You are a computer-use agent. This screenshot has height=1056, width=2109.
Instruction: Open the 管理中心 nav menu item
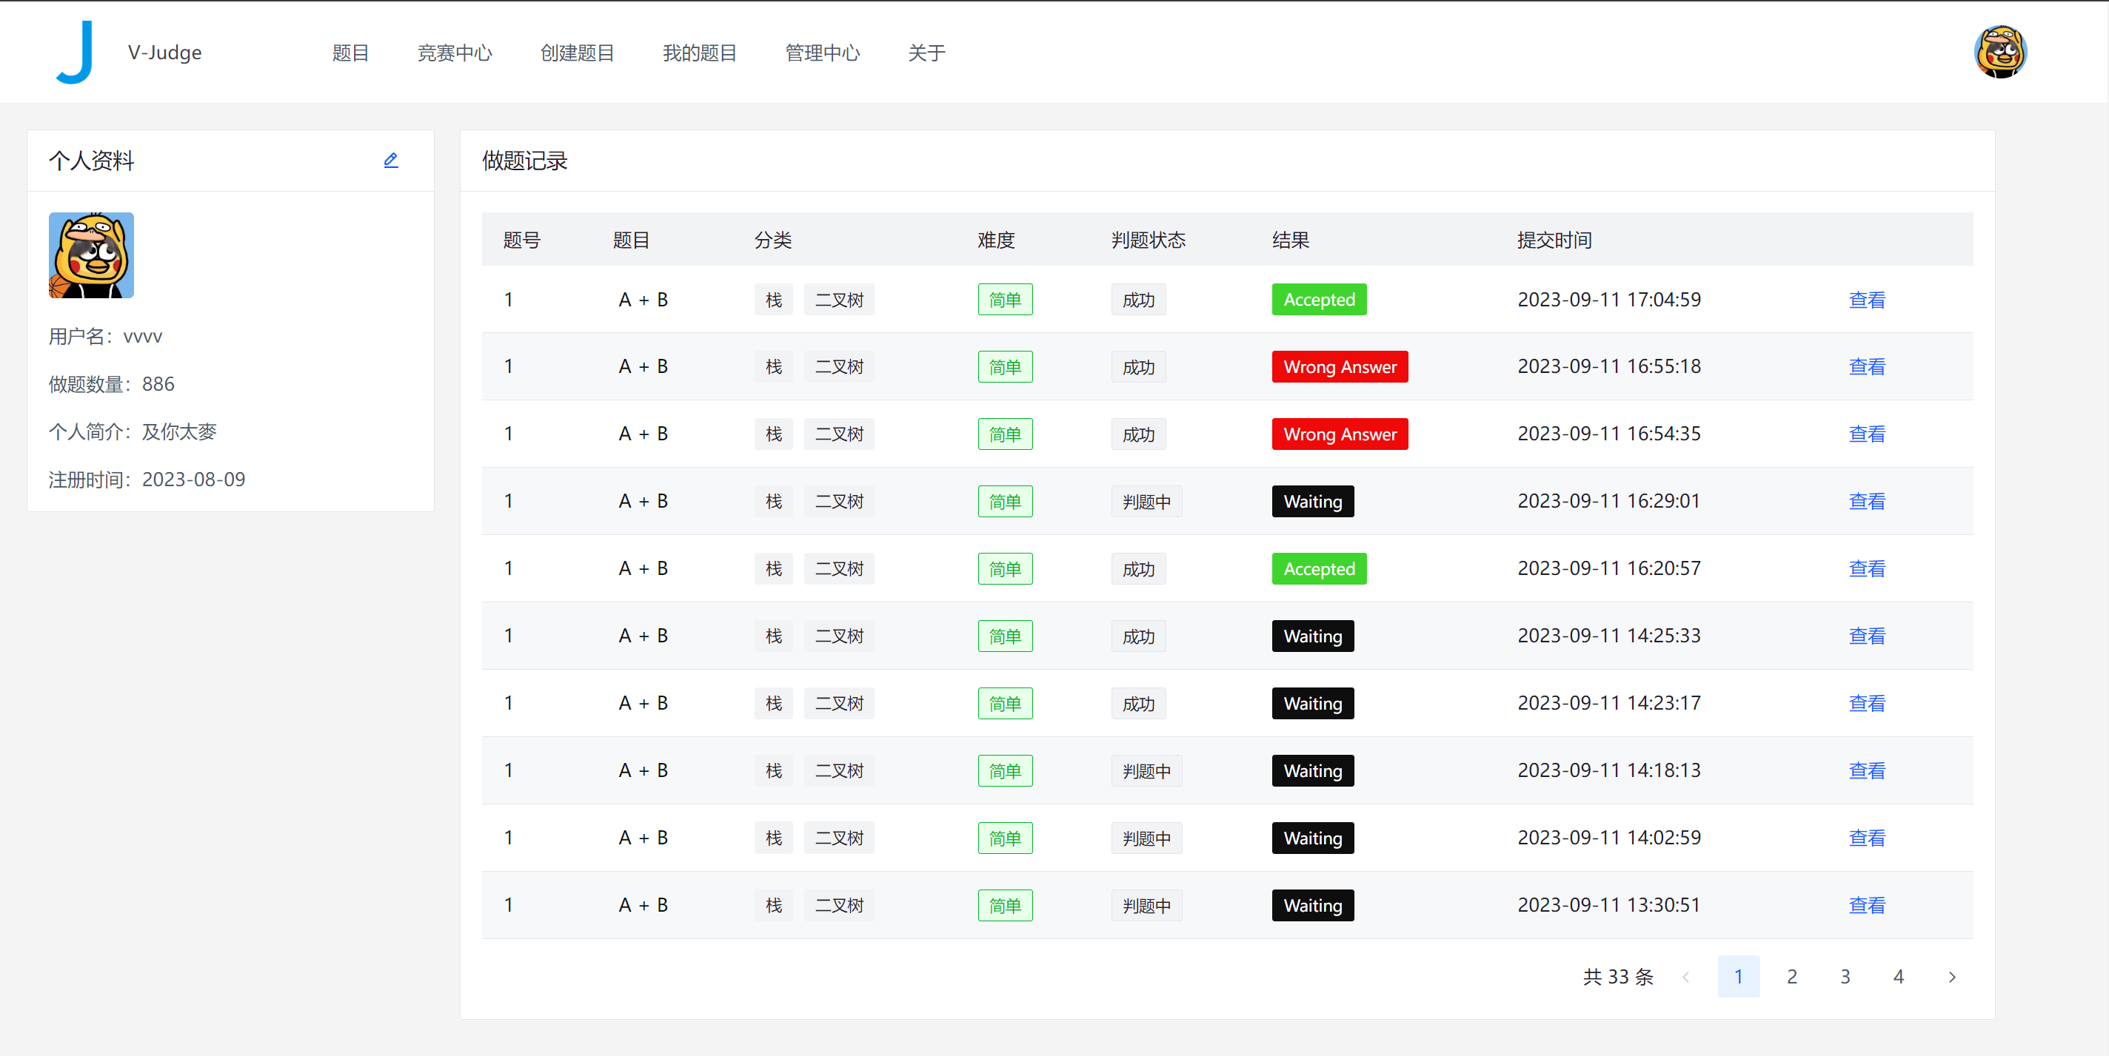point(822,53)
